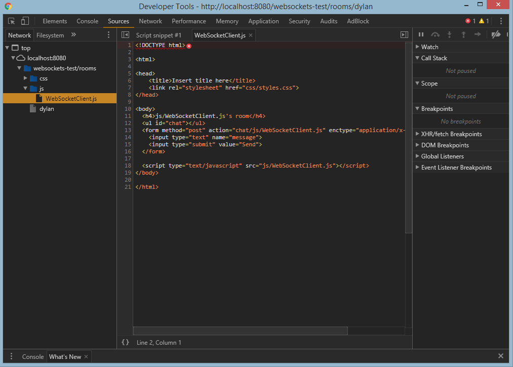Expand the Watch section

417,47
